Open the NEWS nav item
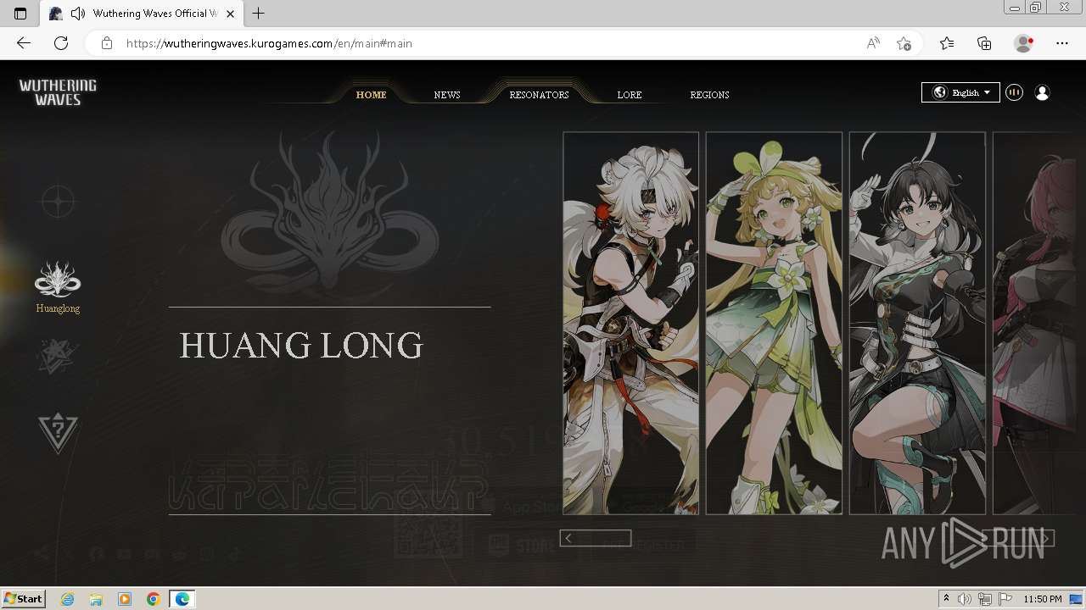The height and width of the screenshot is (610, 1086). [x=447, y=95]
